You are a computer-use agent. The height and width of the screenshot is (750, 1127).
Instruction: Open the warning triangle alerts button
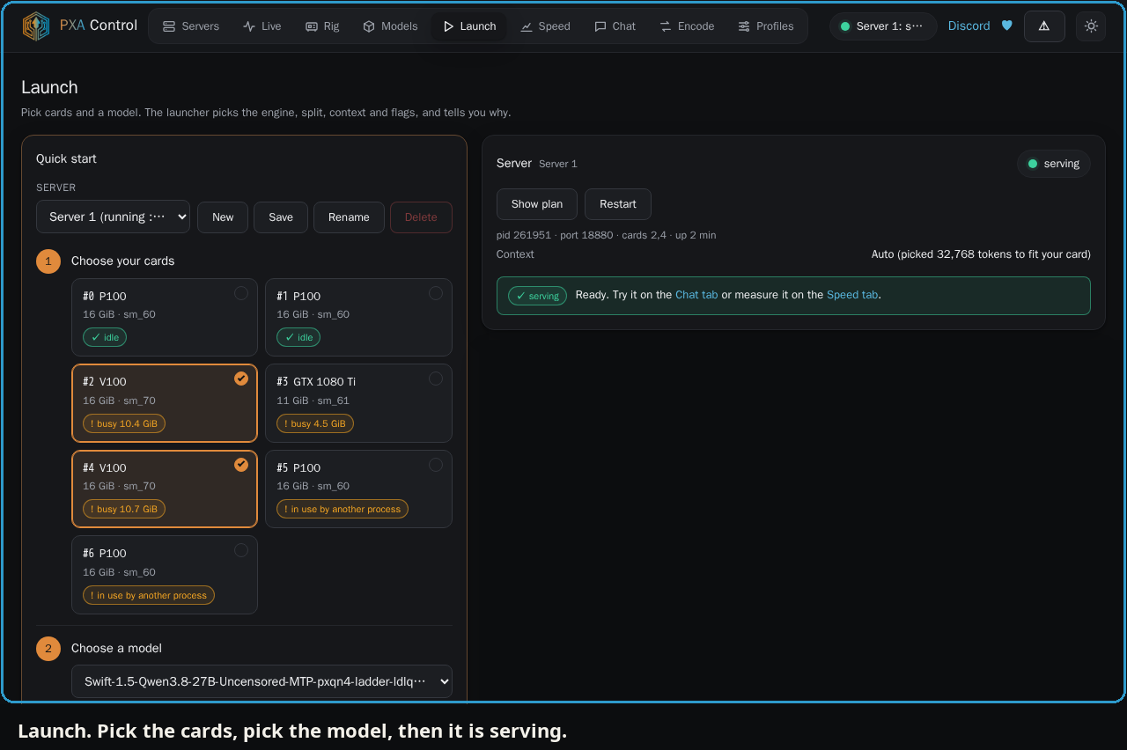1044,26
